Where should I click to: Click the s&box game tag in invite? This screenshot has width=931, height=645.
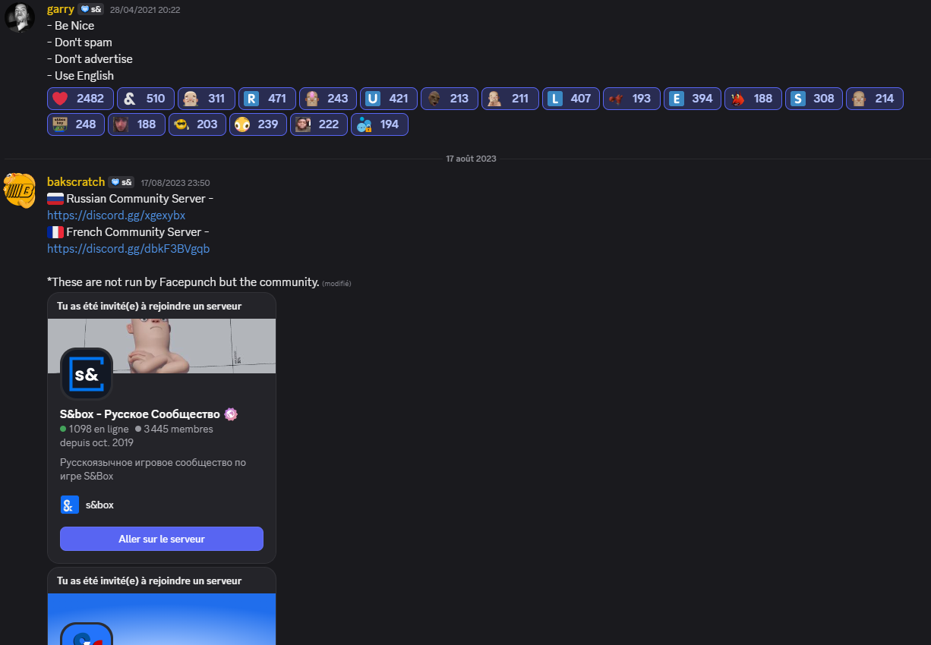pos(87,505)
